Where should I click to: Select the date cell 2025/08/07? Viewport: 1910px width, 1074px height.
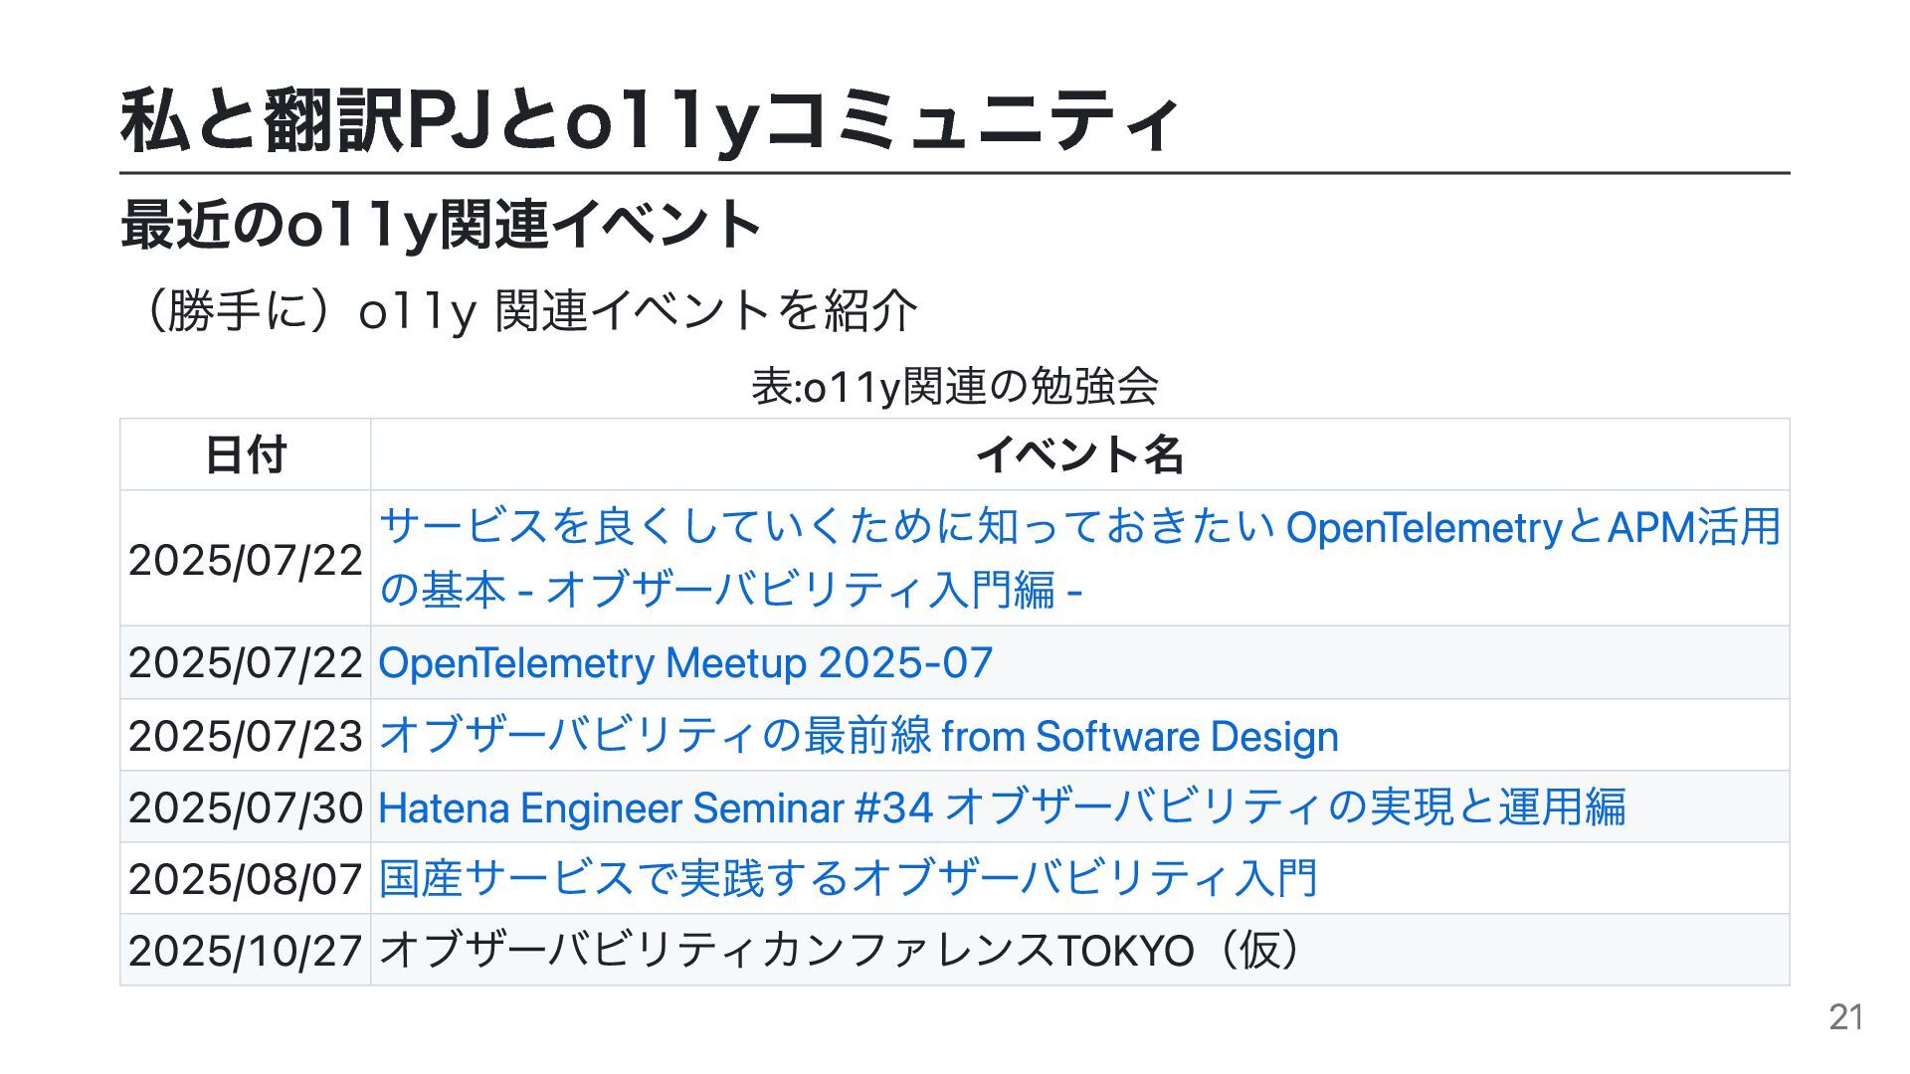tap(246, 879)
